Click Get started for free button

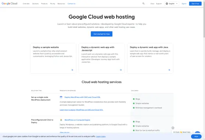pyautogui.click(x=102, y=34)
